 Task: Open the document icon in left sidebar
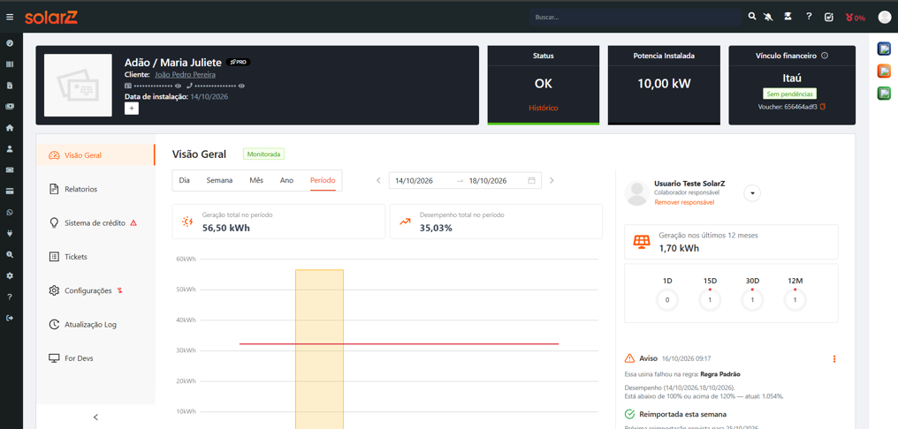coord(9,86)
